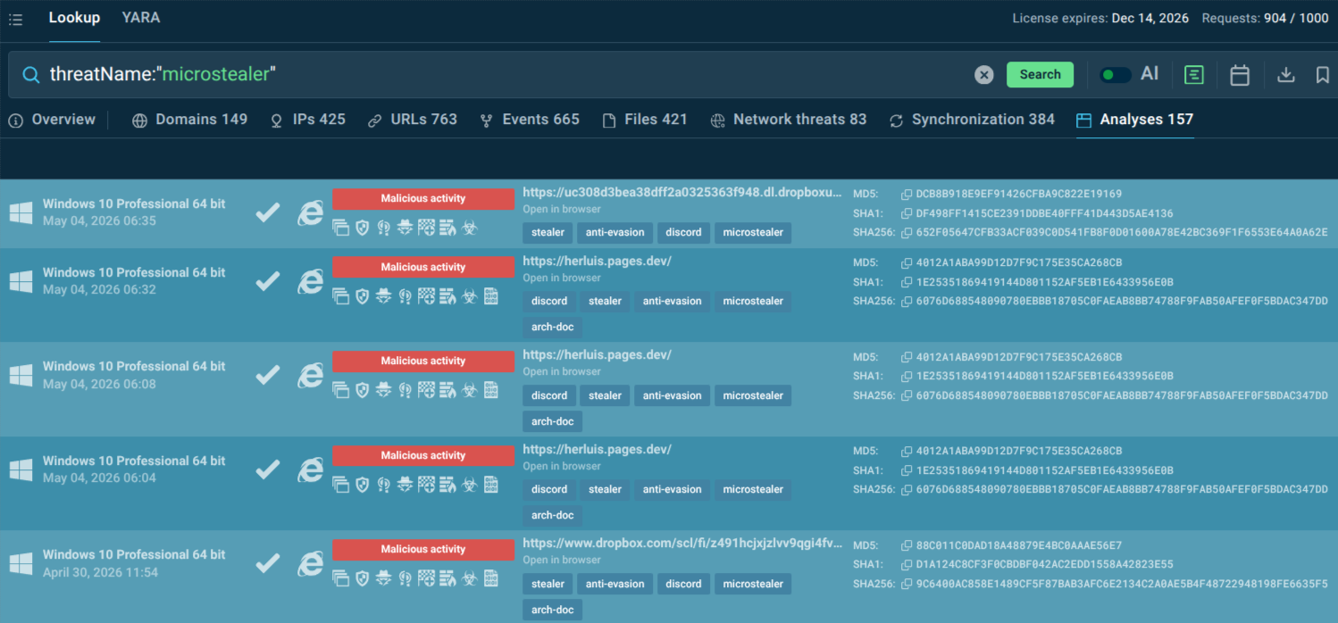
Task: Copy the MD5 hash in the 06:04 row
Action: [x=907, y=451]
